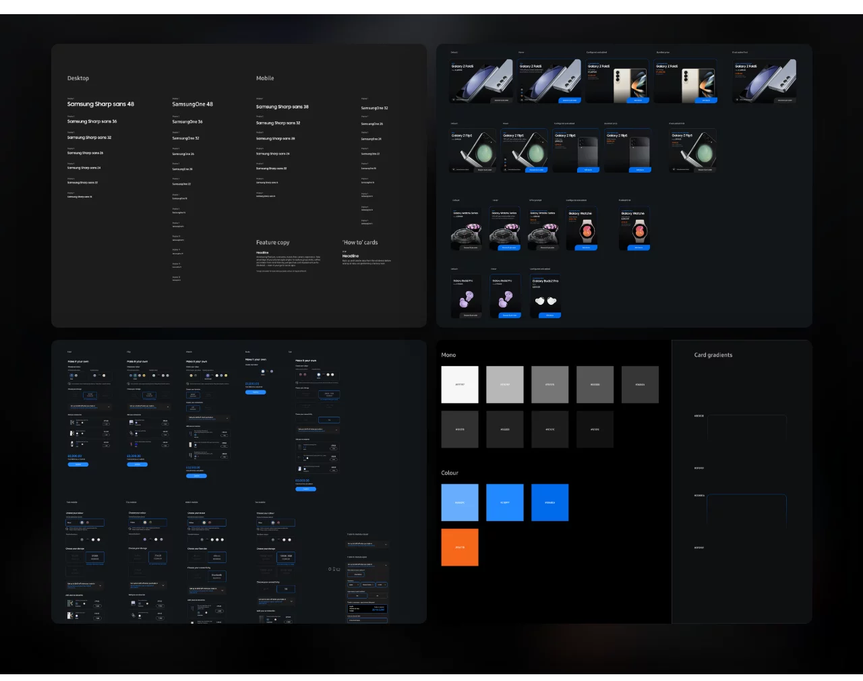Click the "Mono" section label
Image resolution: width=863 pixels, height=681 pixels.
448,355
